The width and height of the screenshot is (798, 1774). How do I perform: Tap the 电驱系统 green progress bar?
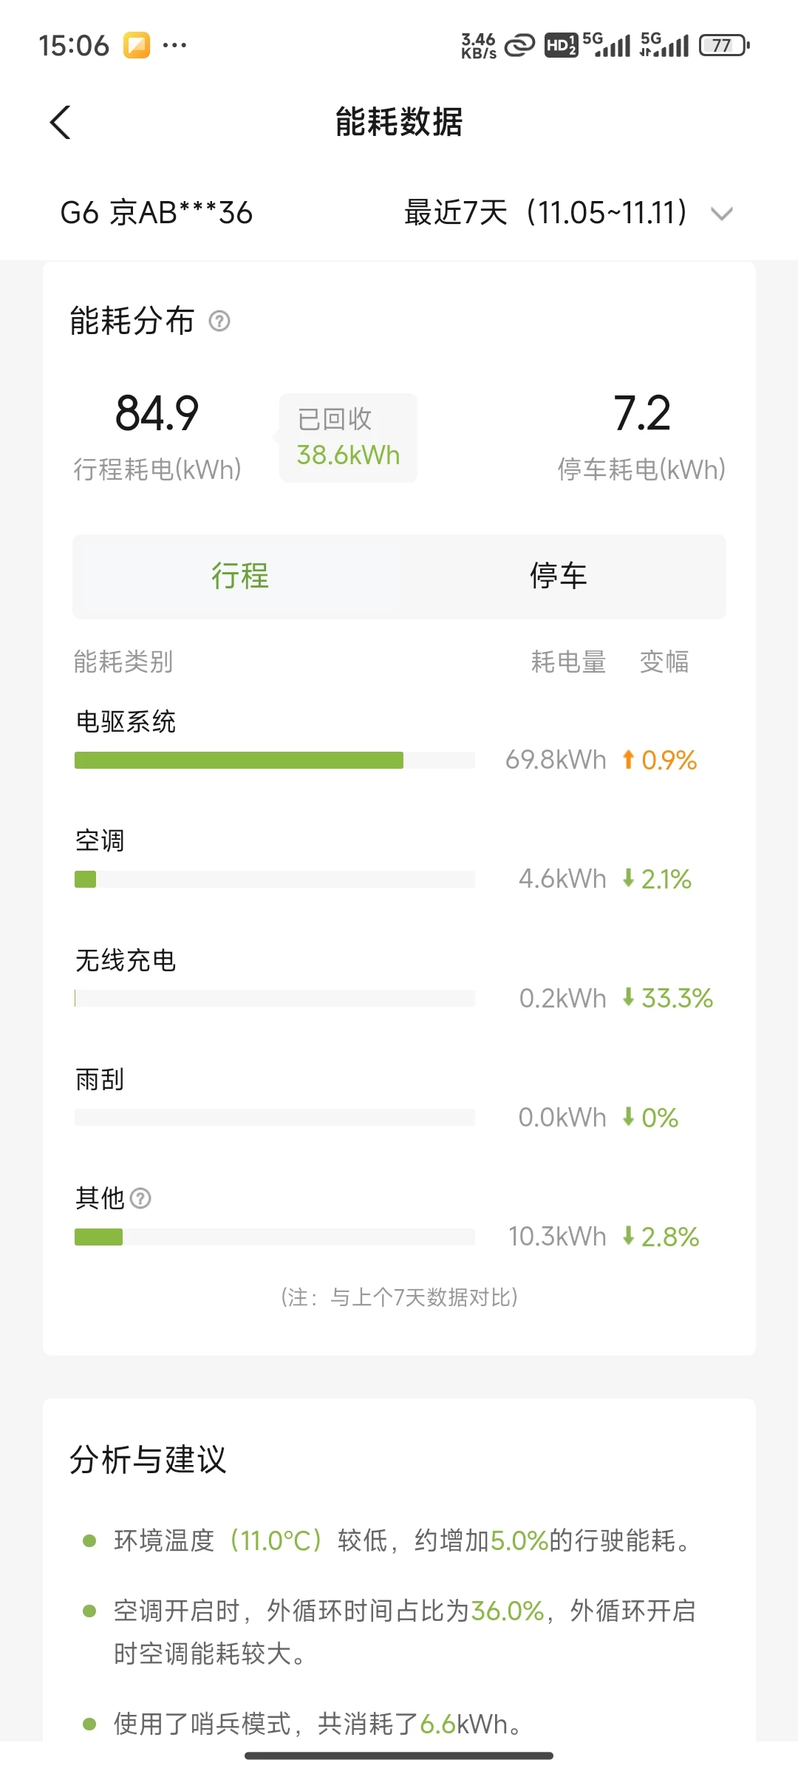pyautogui.click(x=274, y=760)
